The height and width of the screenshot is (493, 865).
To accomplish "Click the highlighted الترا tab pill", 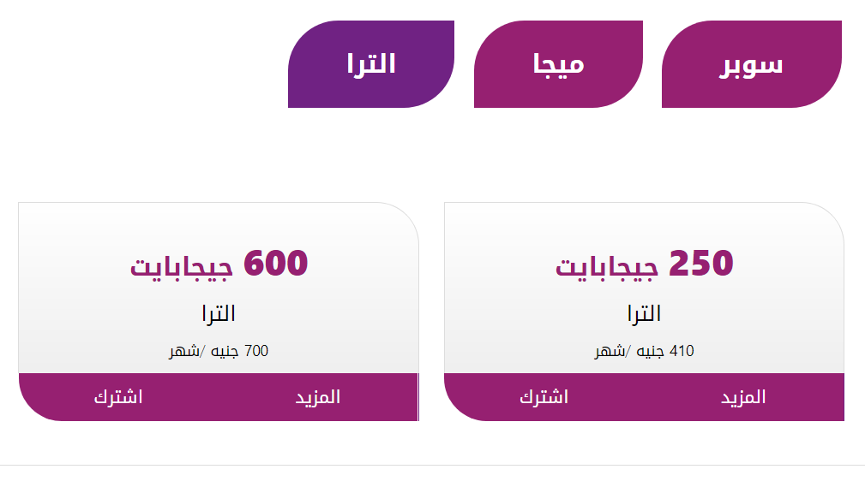I will 372,62.
